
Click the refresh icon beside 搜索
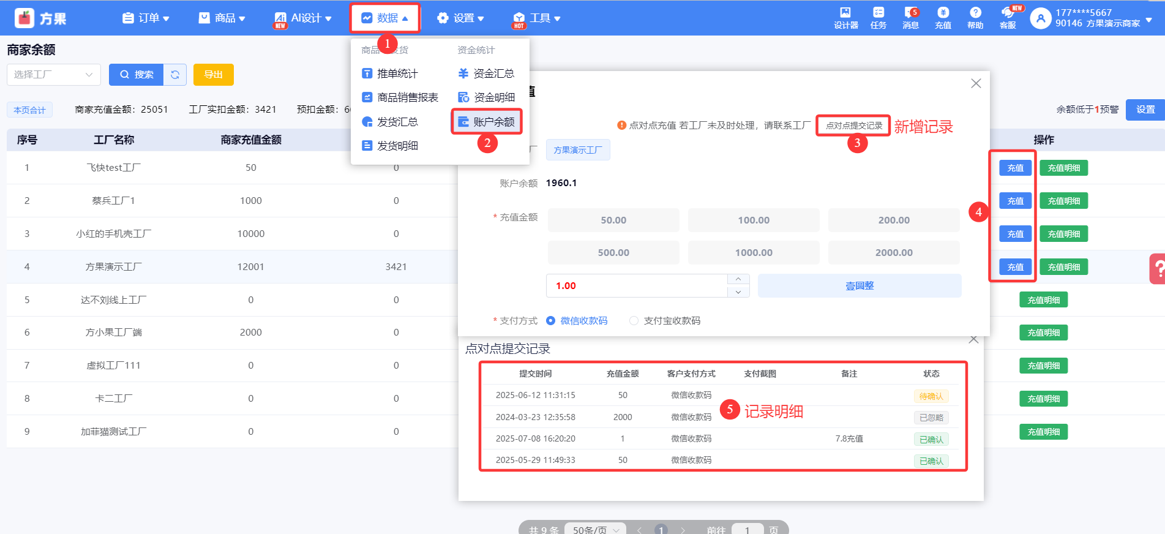tap(175, 75)
